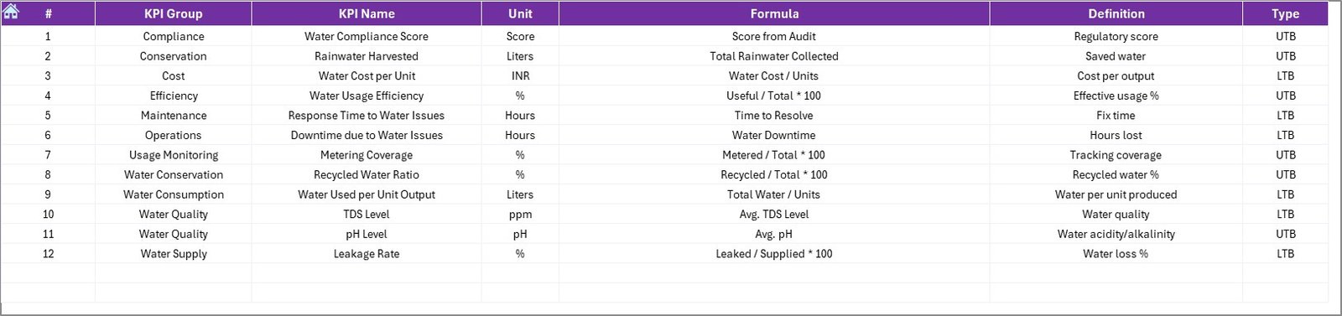Select the Leakage Rate cell

367,253
